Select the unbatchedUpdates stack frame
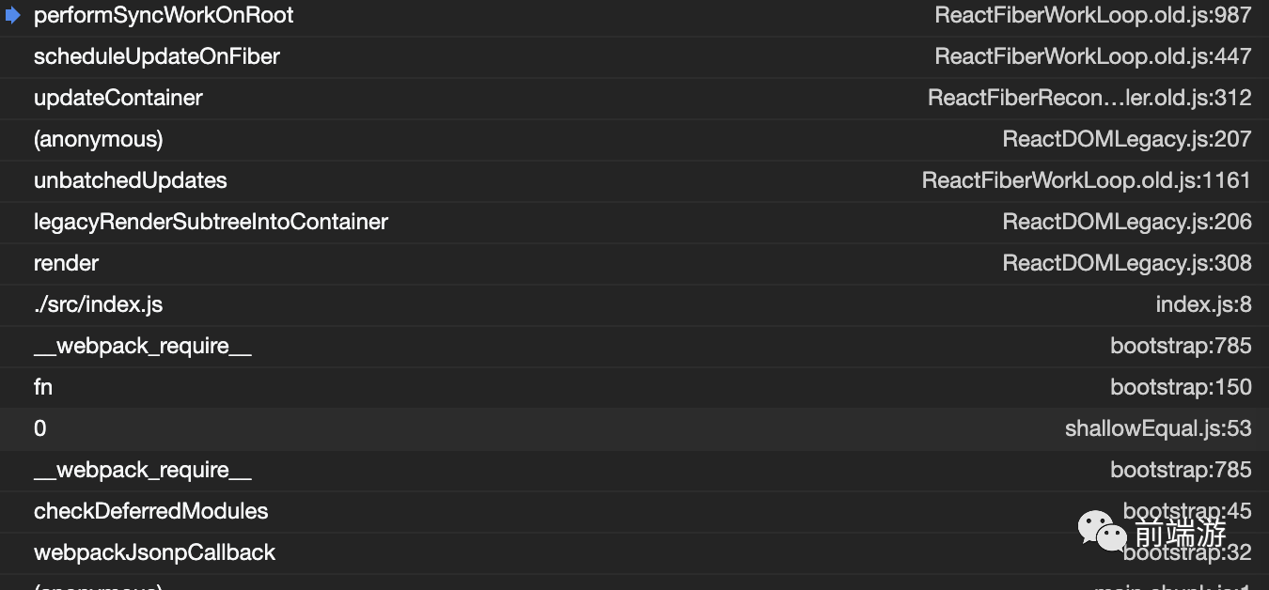 click(634, 181)
